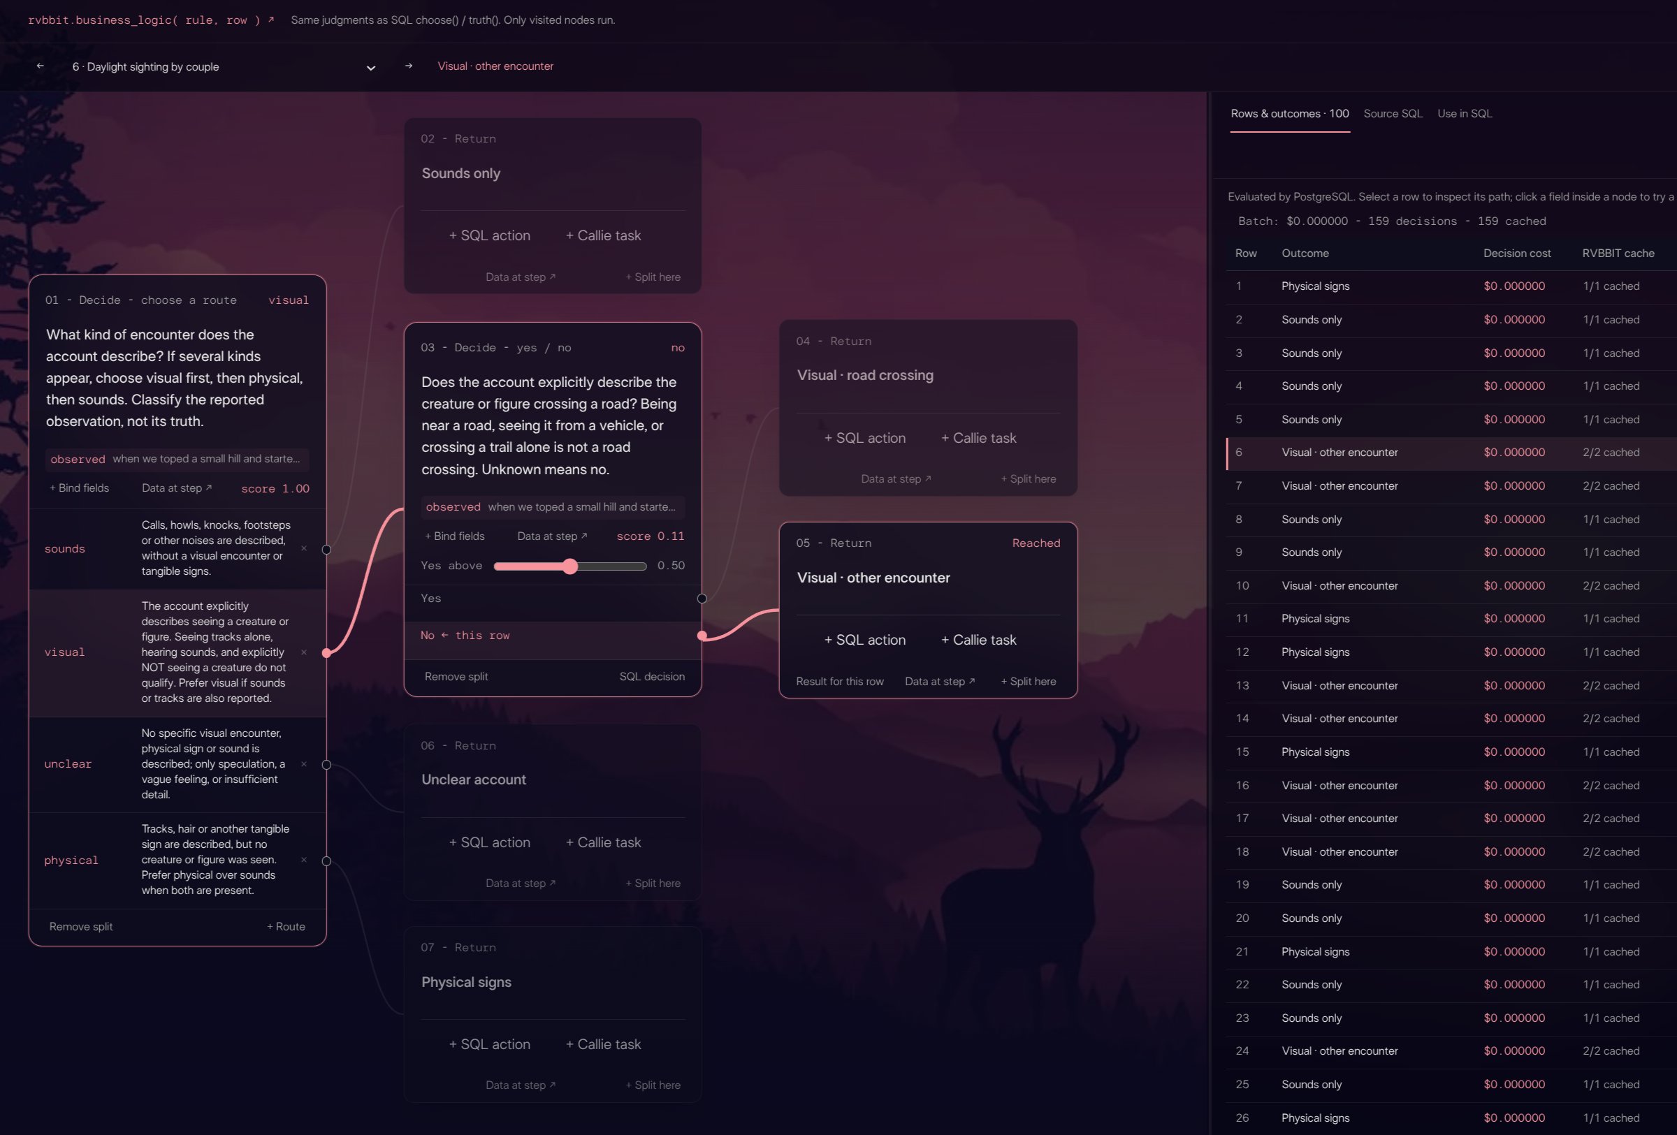Open SQL decision on node 03
This screenshot has height=1135, width=1677.
652,677
